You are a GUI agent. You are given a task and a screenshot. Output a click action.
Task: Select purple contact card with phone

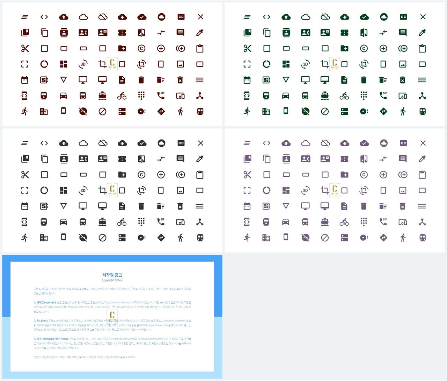(306, 159)
